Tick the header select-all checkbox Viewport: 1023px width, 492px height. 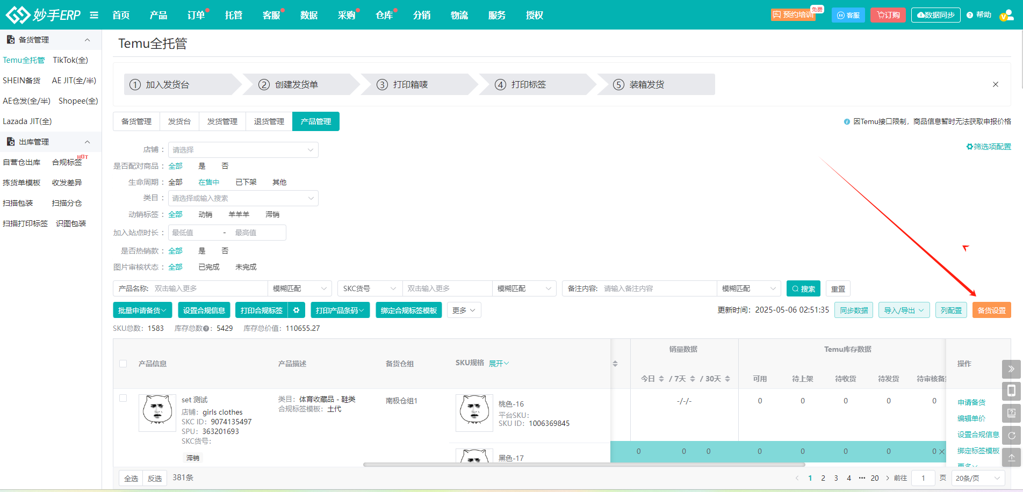point(123,364)
